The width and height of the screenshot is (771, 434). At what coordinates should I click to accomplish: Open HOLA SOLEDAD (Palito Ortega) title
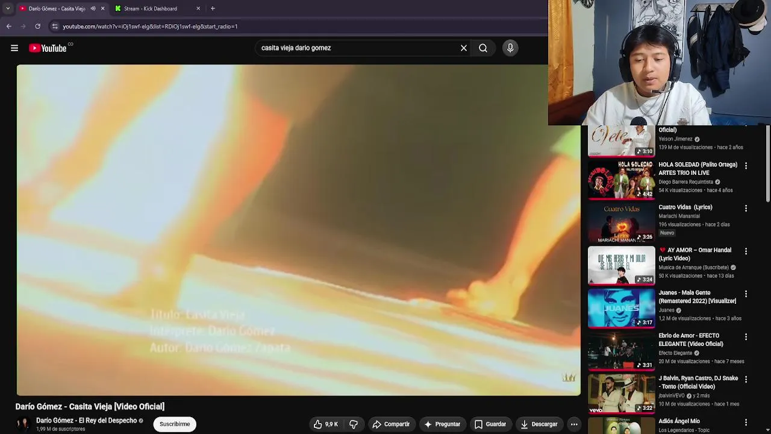698,169
